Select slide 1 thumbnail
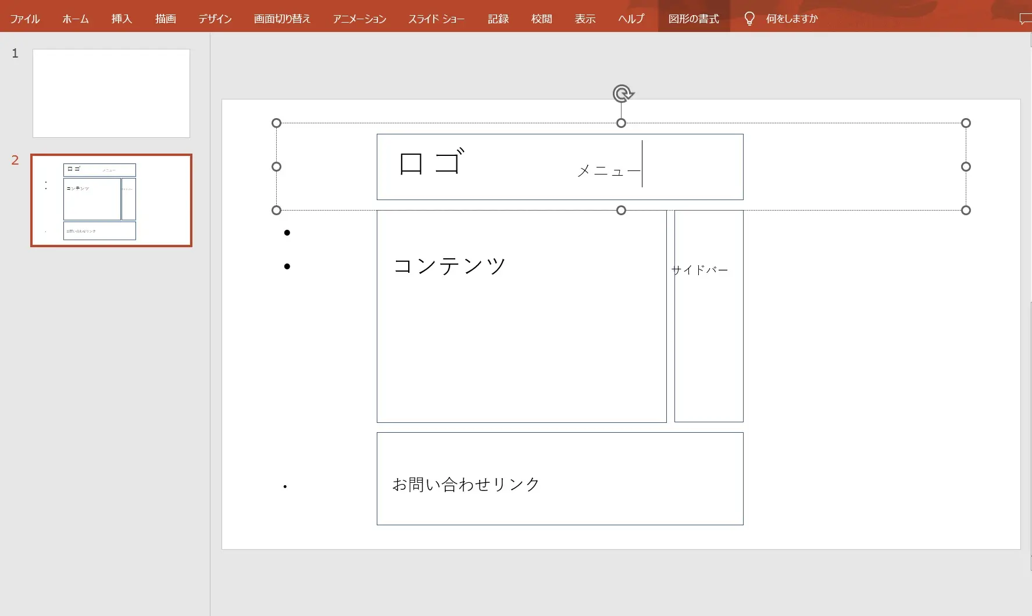Viewport: 1032px width, 616px height. pyautogui.click(x=111, y=93)
